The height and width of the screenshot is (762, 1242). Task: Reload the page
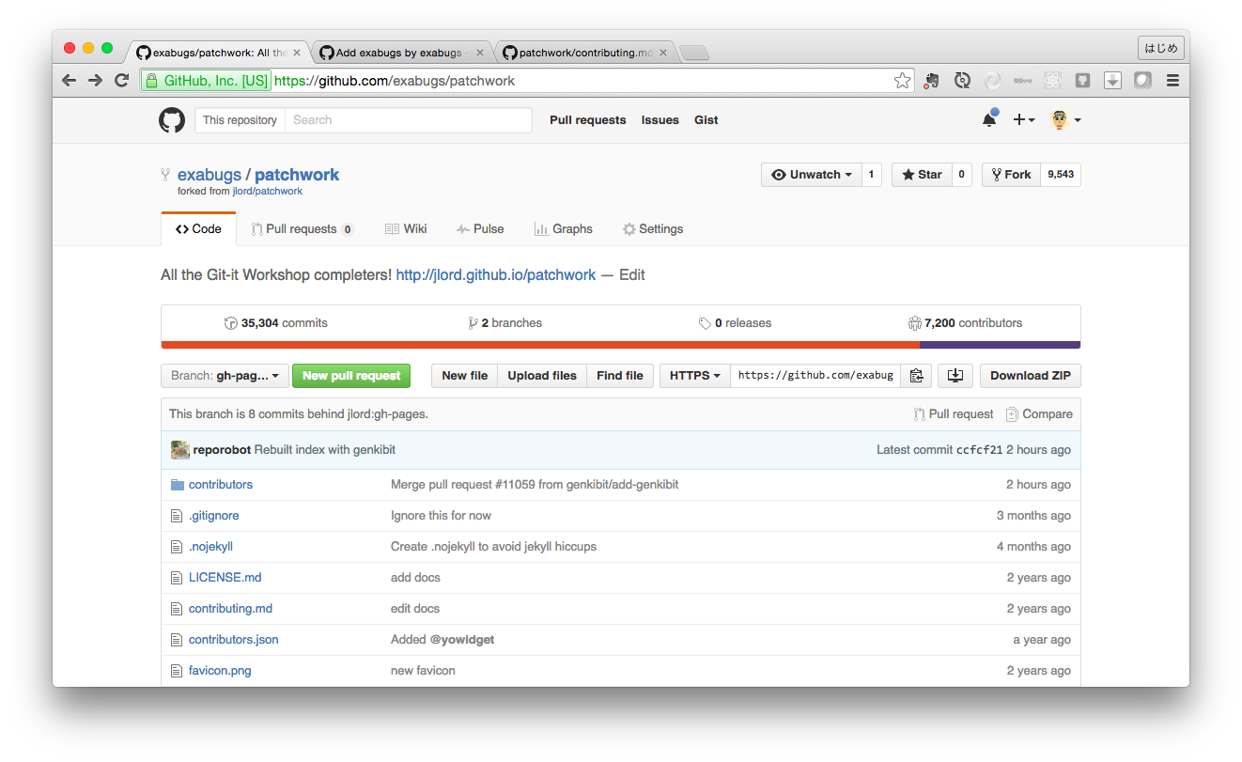tap(121, 81)
